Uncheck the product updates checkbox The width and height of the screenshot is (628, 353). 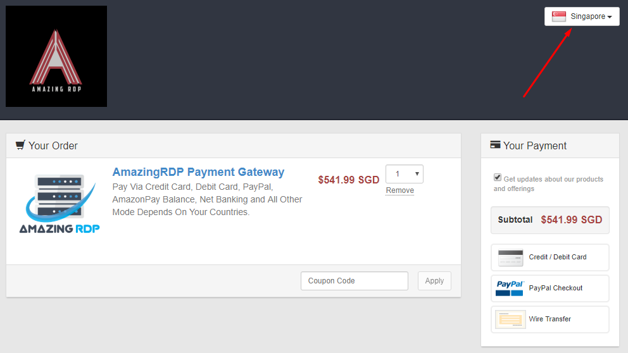click(x=498, y=178)
